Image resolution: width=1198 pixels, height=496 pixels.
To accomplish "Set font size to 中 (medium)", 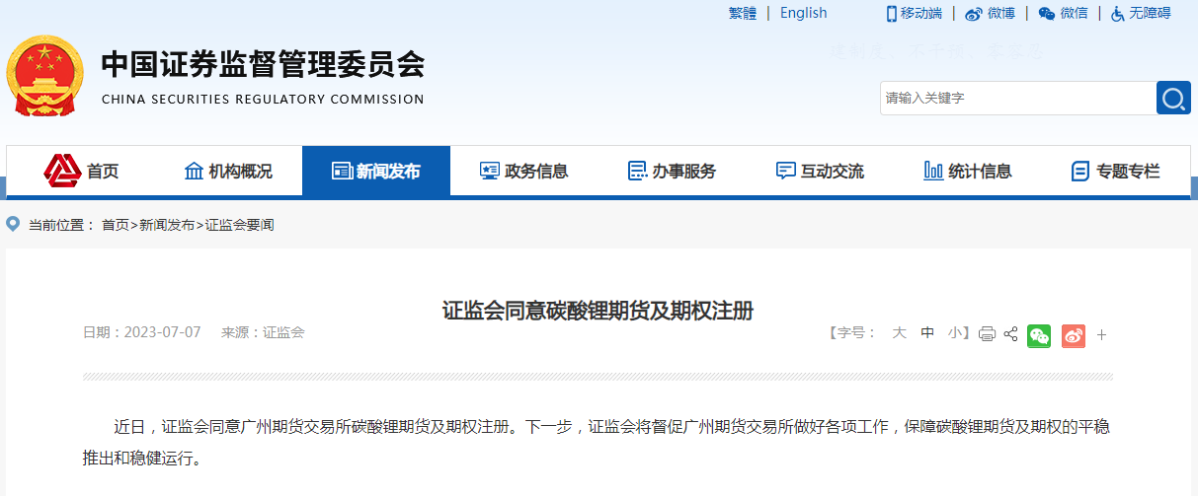I will pyautogui.click(x=927, y=333).
